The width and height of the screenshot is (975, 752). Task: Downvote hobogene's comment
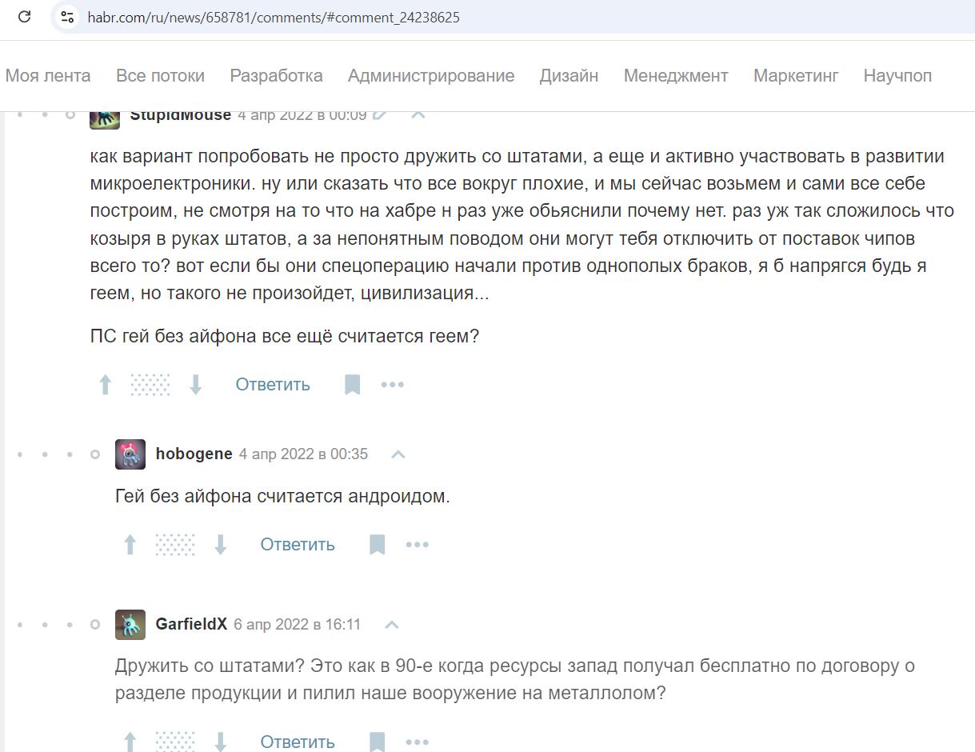tap(221, 545)
